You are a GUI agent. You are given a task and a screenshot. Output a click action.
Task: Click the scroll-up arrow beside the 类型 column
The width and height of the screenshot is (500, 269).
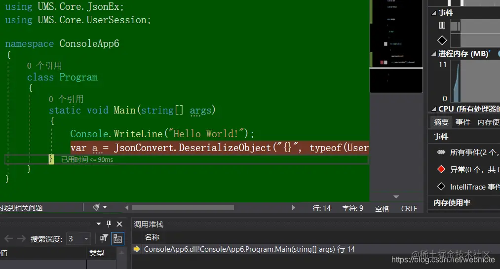121,253
